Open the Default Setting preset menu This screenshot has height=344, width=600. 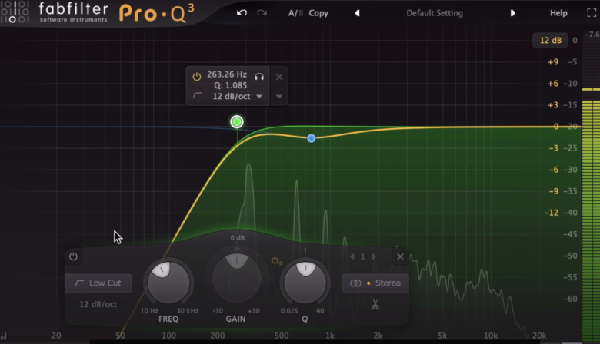pyautogui.click(x=435, y=13)
